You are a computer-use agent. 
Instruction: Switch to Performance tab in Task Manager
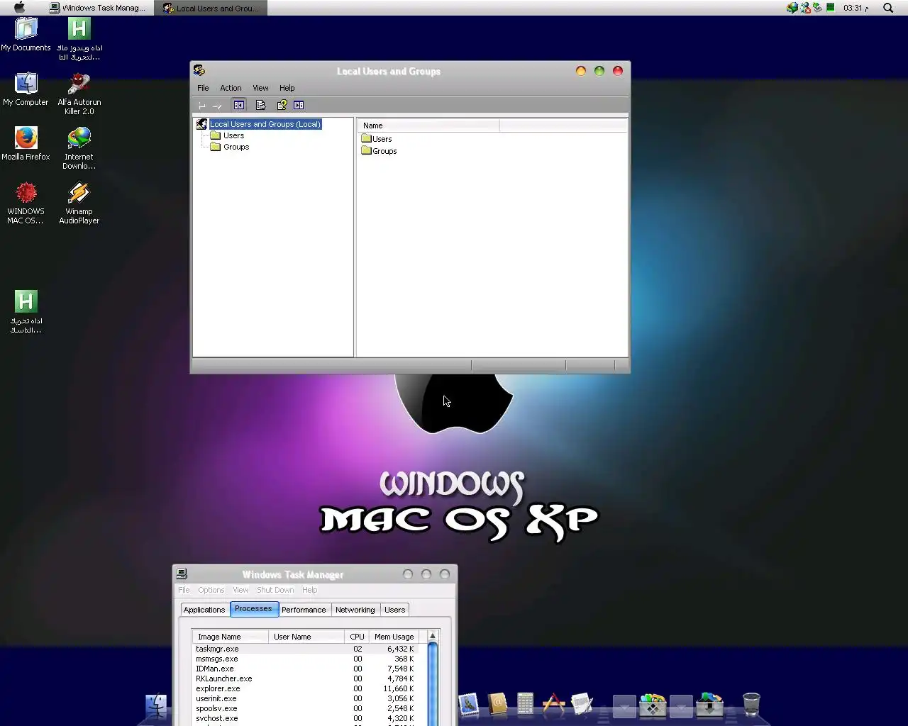[x=304, y=610]
